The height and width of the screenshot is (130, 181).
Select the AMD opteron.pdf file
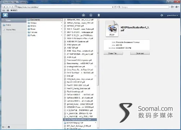pyautogui.click(x=80, y=45)
